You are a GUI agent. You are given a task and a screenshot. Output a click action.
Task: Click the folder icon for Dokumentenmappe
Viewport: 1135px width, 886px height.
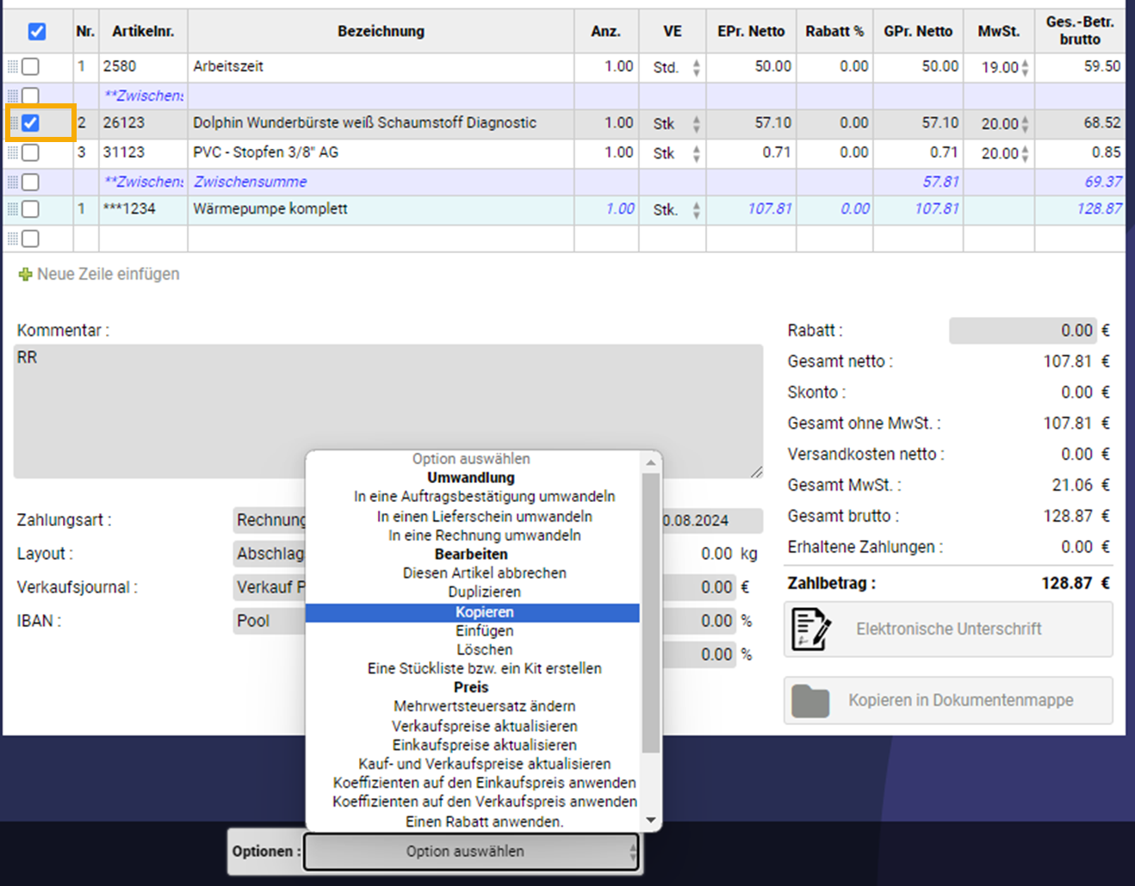[x=810, y=701]
